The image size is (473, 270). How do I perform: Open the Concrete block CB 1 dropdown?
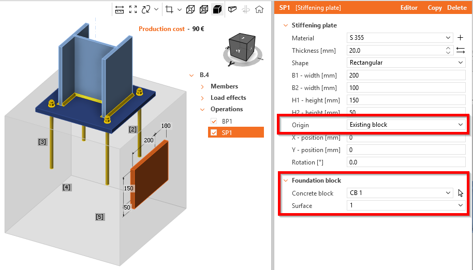(x=448, y=193)
